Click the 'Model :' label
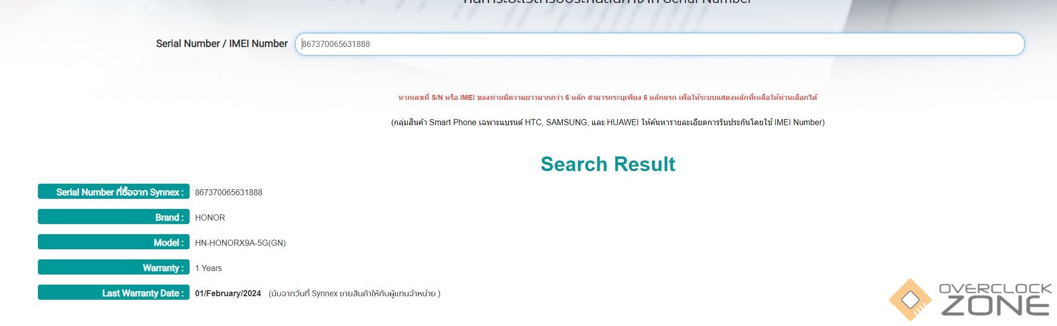 point(114,242)
